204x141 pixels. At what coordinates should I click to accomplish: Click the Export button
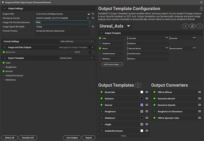(x=89, y=138)
